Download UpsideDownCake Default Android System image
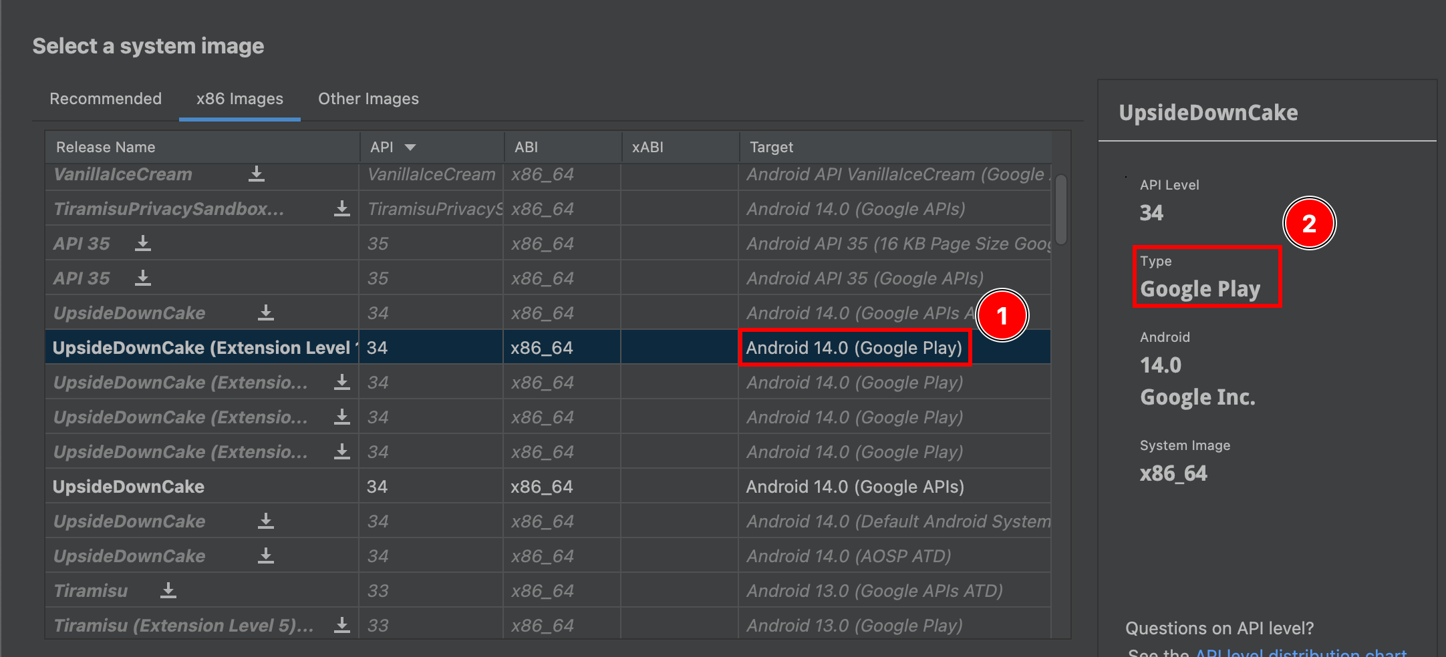Image resolution: width=1446 pixels, height=657 pixels. coord(265,521)
